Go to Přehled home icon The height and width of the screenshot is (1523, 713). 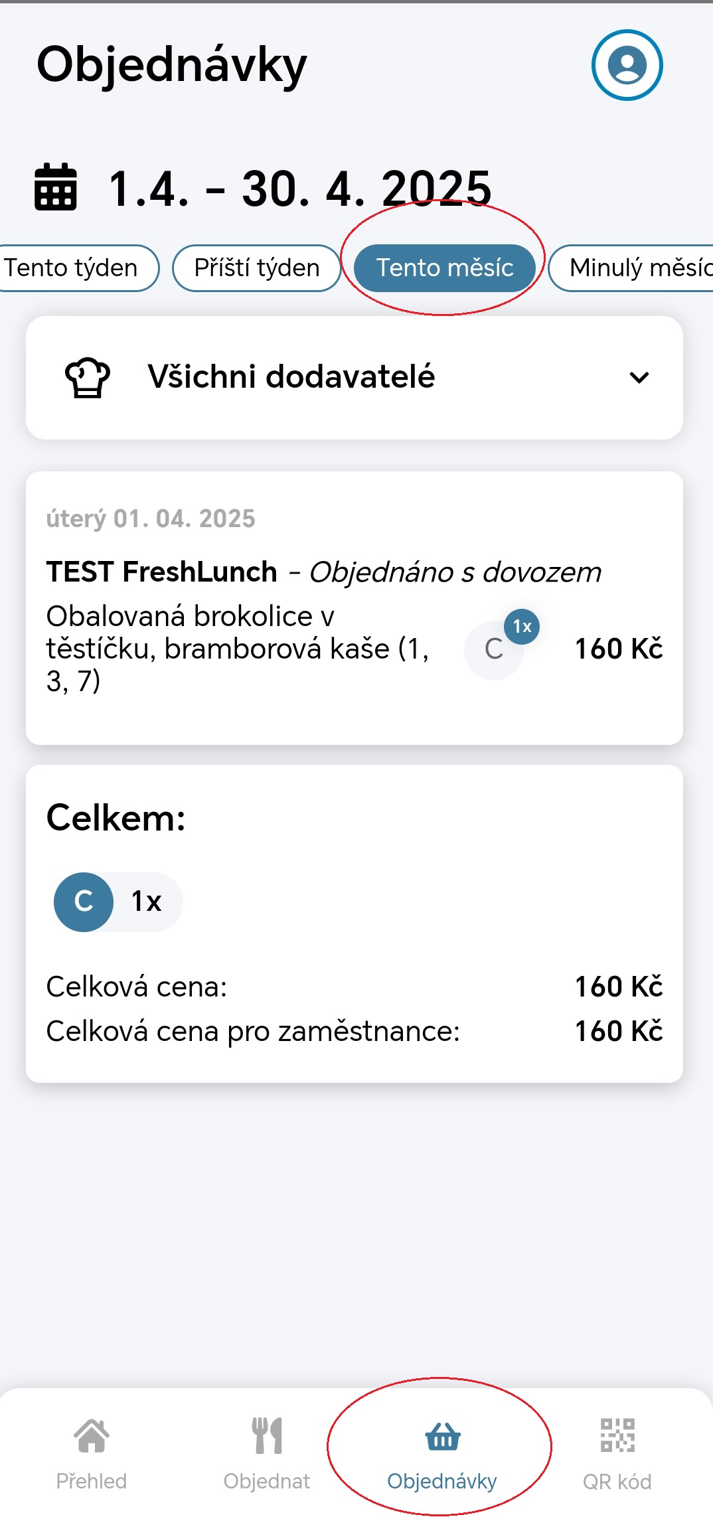point(92,1435)
